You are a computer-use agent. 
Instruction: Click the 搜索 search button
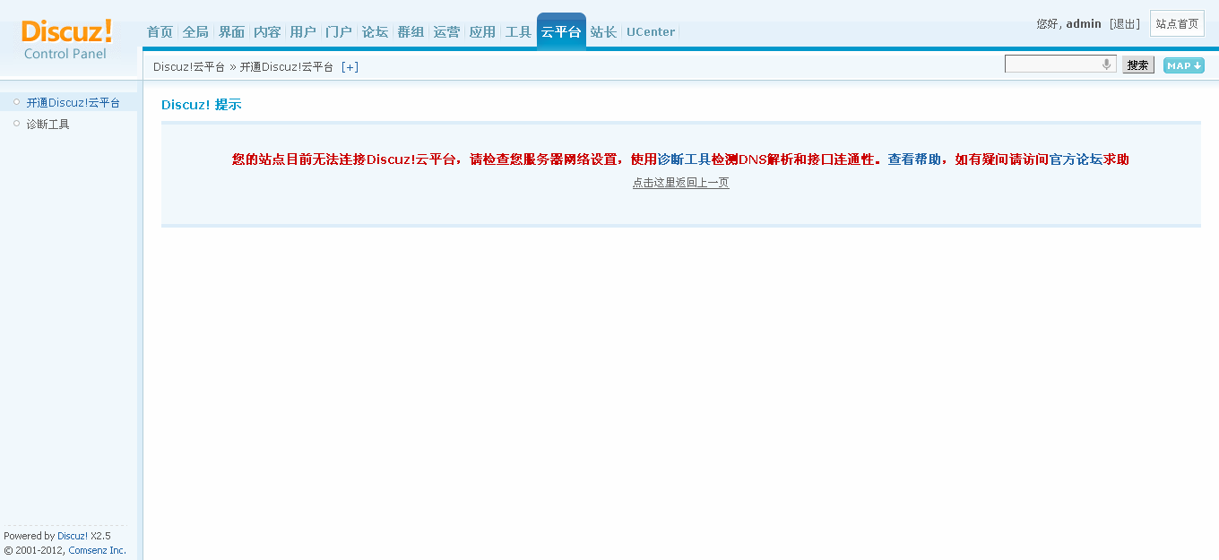(x=1138, y=65)
